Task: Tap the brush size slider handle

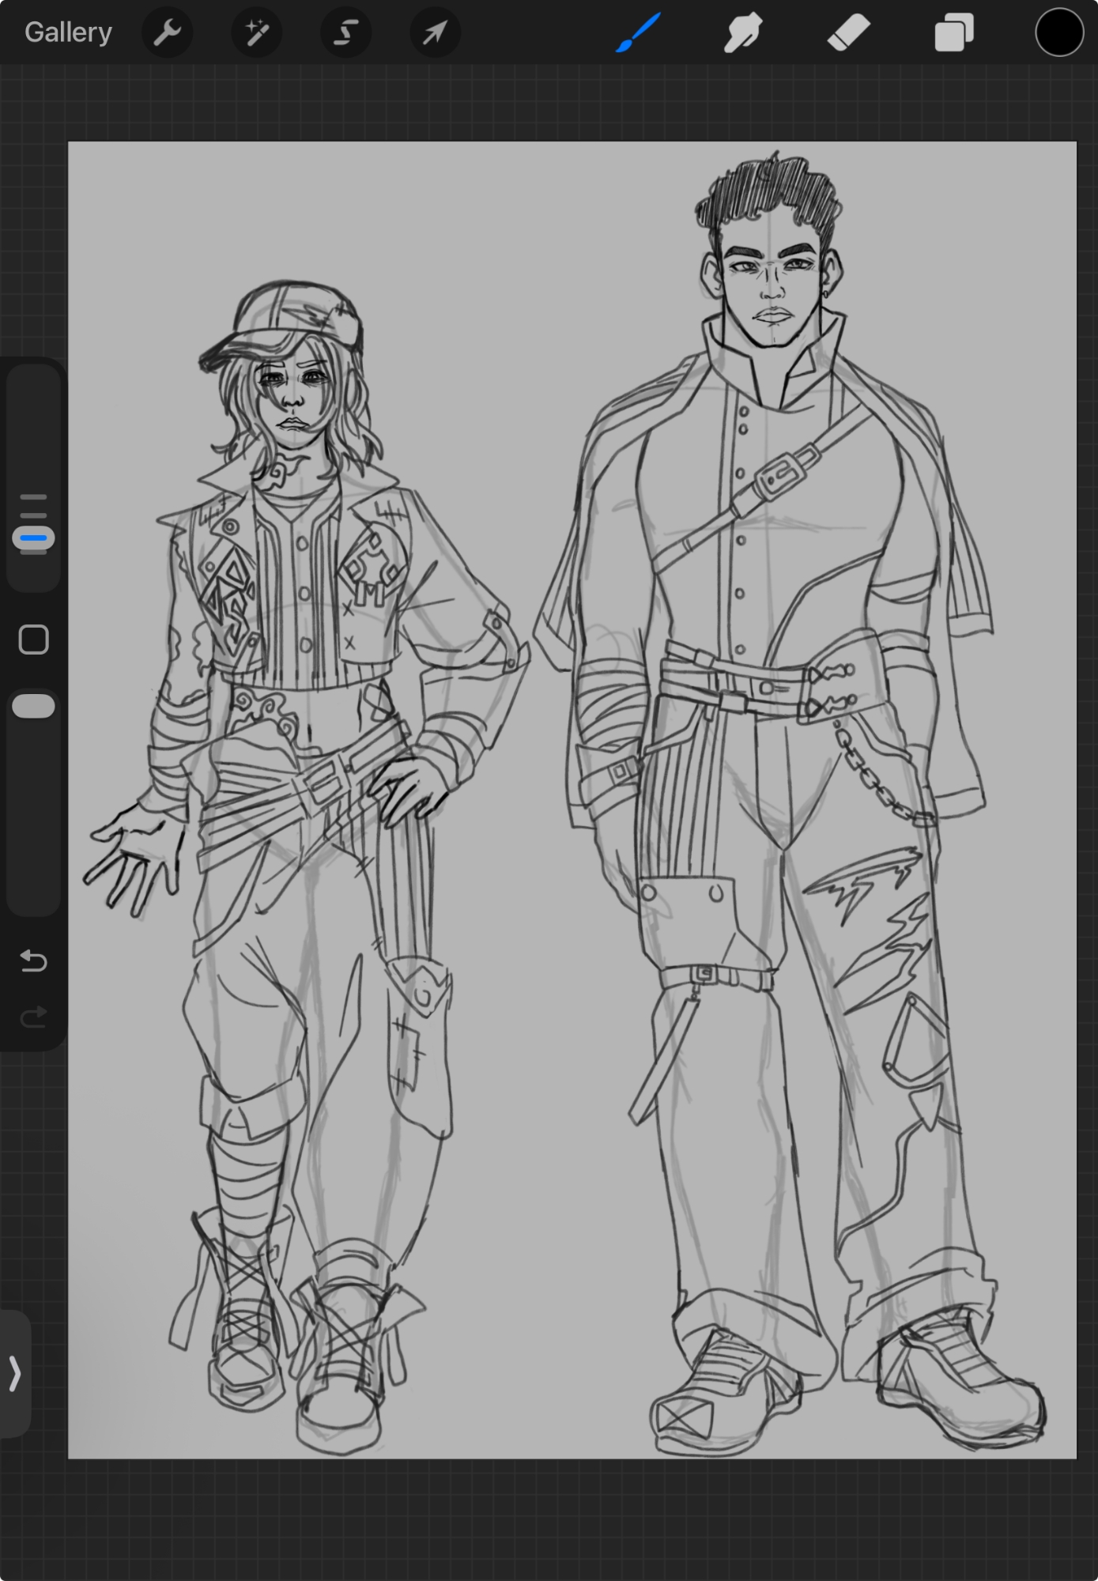Action: tap(33, 538)
